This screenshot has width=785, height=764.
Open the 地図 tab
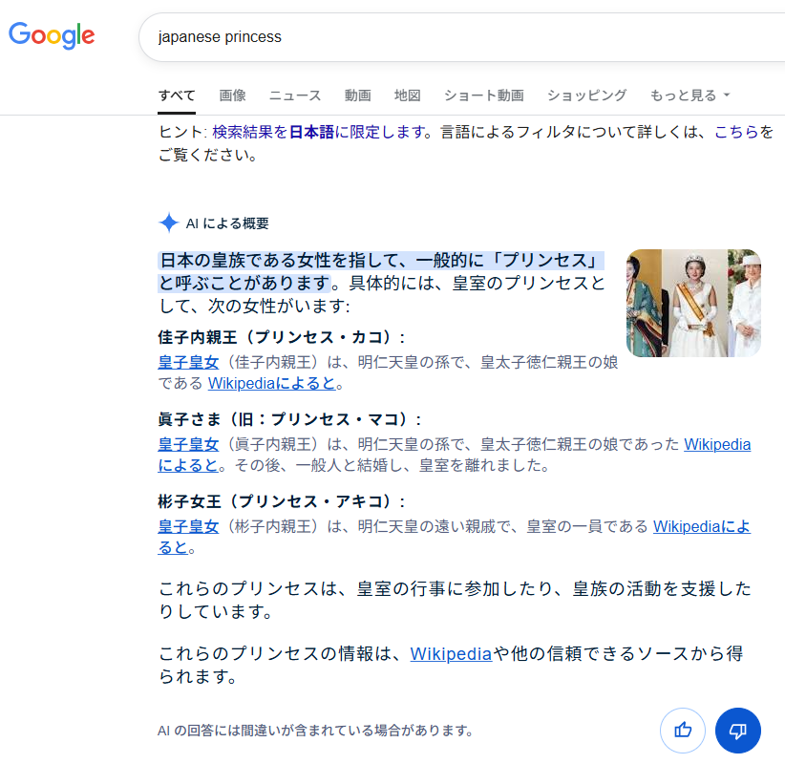[407, 95]
